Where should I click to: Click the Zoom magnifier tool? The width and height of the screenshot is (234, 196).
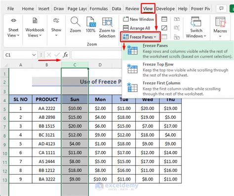click(x=76, y=25)
